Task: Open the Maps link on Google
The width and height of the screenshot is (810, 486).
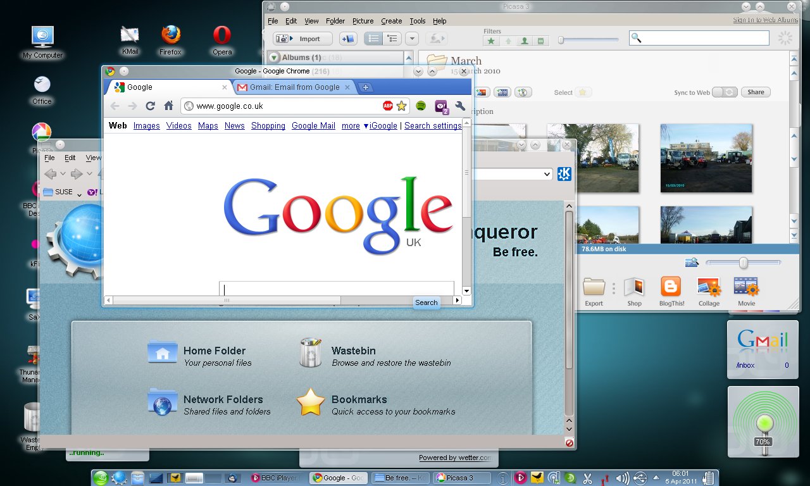Action: click(x=208, y=126)
